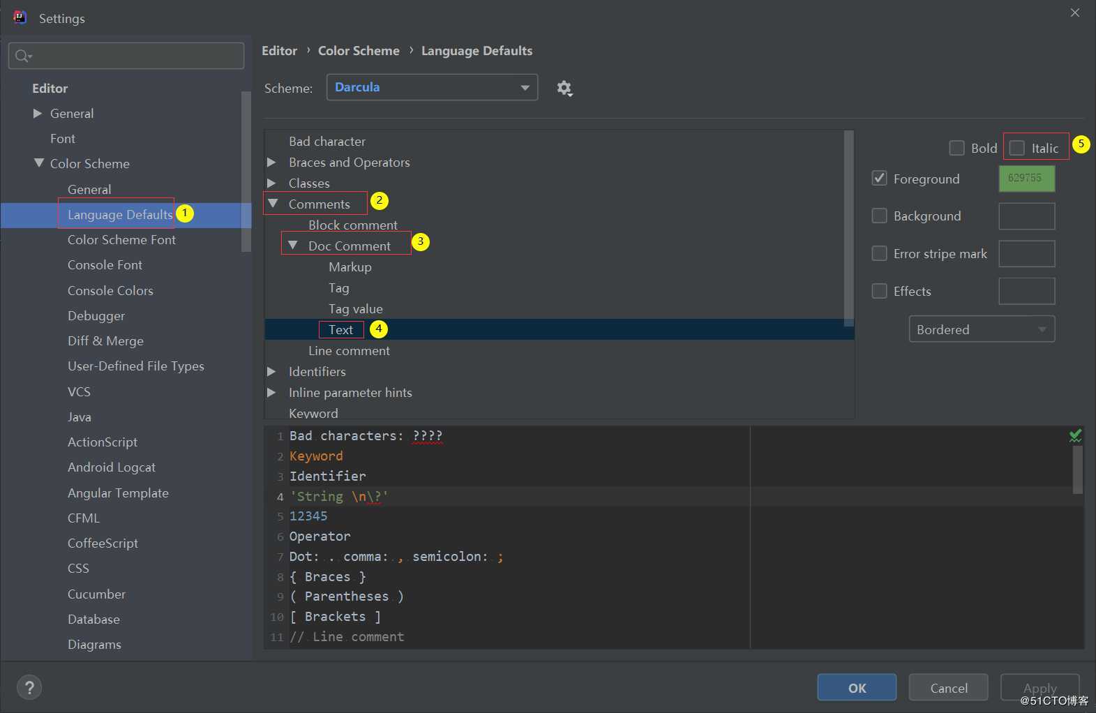Click the OK button
Viewport: 1096px width, 713px height.
click(x=857, y=688)
